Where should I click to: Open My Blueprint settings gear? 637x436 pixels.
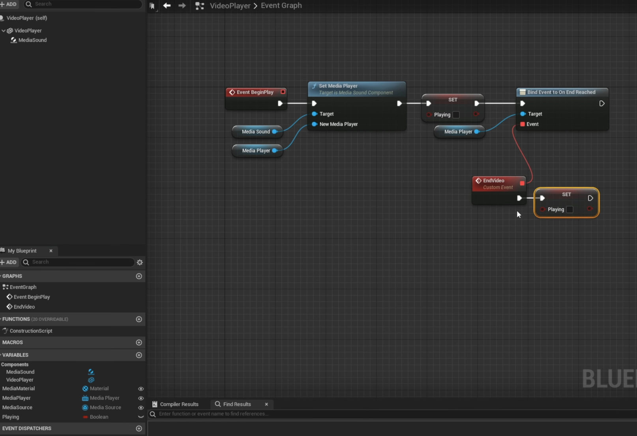point(140,262)
